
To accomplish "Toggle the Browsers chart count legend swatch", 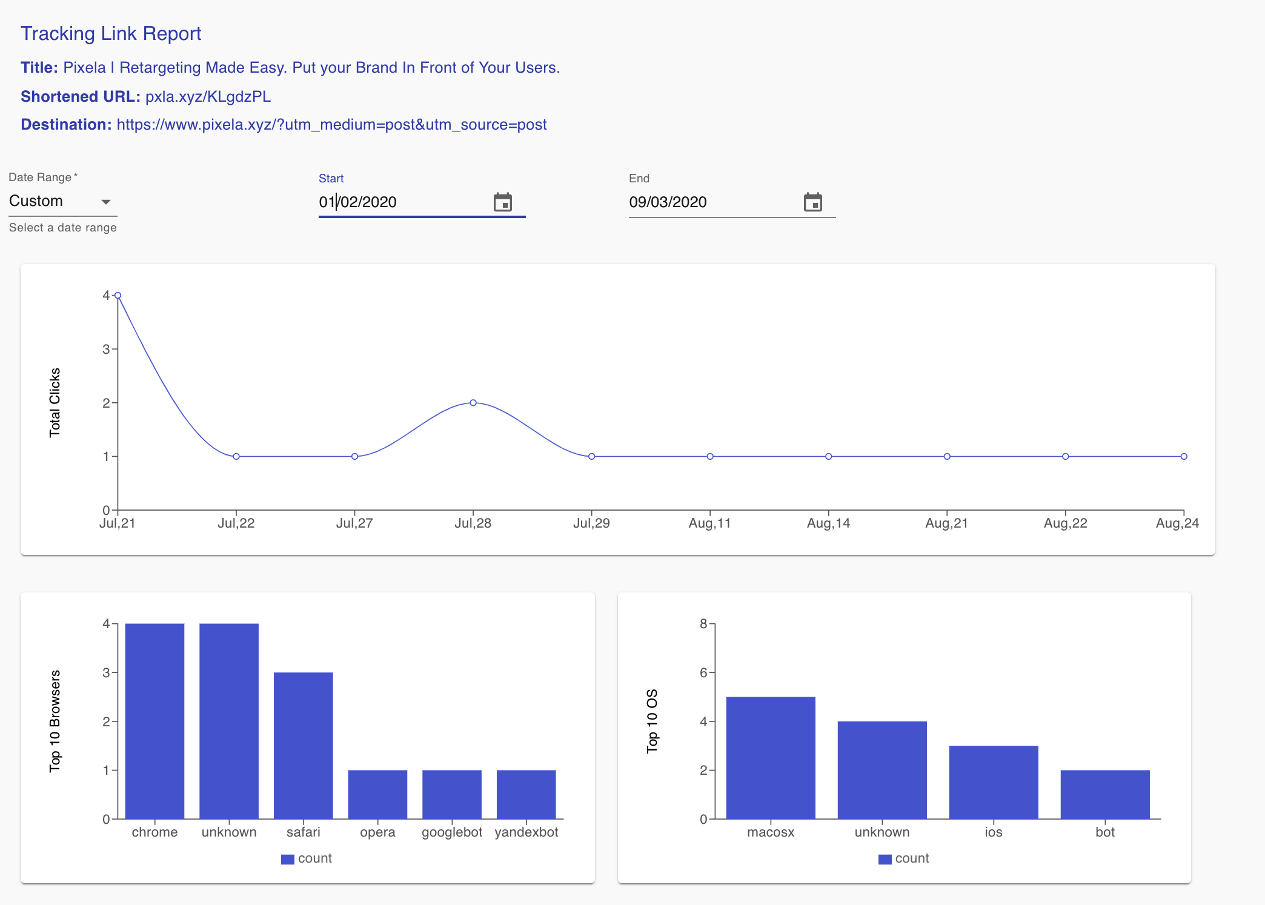I will point(287,859).
